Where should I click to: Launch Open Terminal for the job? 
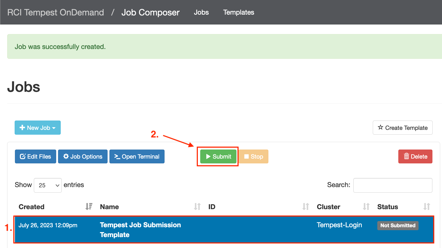point(137,156)
